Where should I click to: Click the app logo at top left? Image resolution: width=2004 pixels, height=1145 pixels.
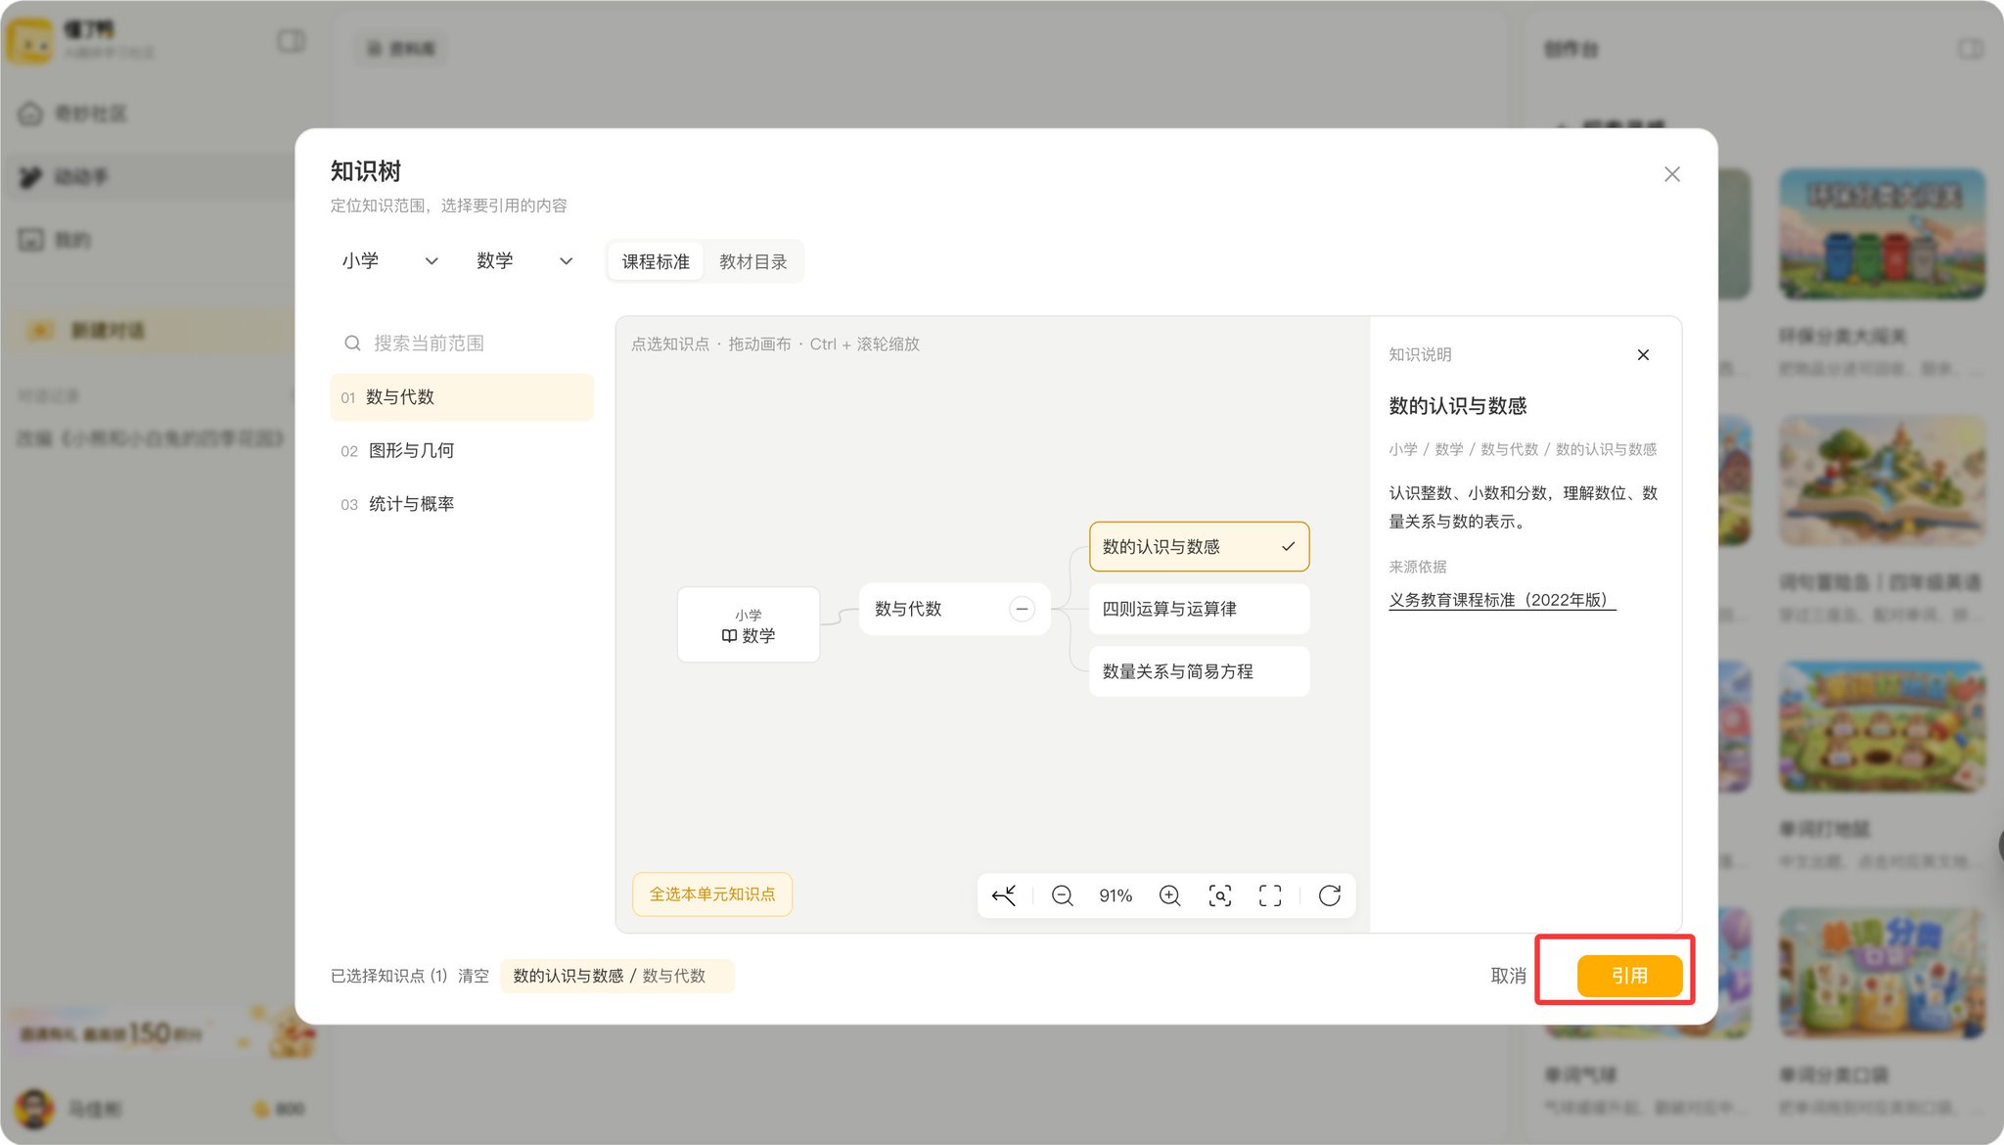coord(29,39)
